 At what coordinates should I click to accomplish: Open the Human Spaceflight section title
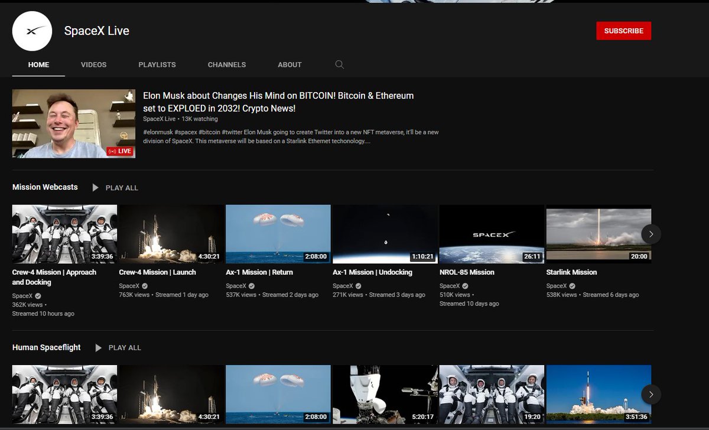pyautogui.click(x=47, y=347)
